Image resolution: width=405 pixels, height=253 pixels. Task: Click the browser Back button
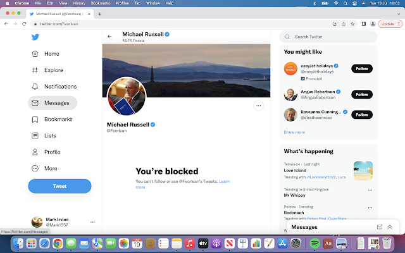click(6, 24)
